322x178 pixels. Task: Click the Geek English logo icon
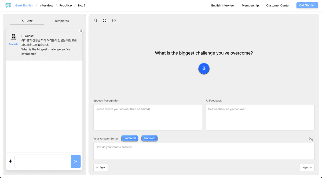(8, 5)
